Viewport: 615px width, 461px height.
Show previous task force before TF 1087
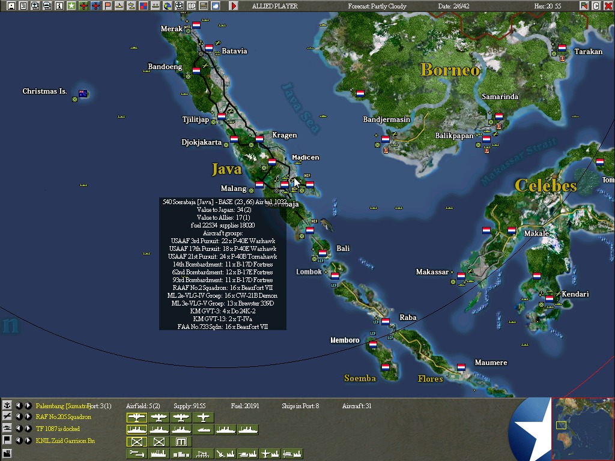[x=19, y=429]
